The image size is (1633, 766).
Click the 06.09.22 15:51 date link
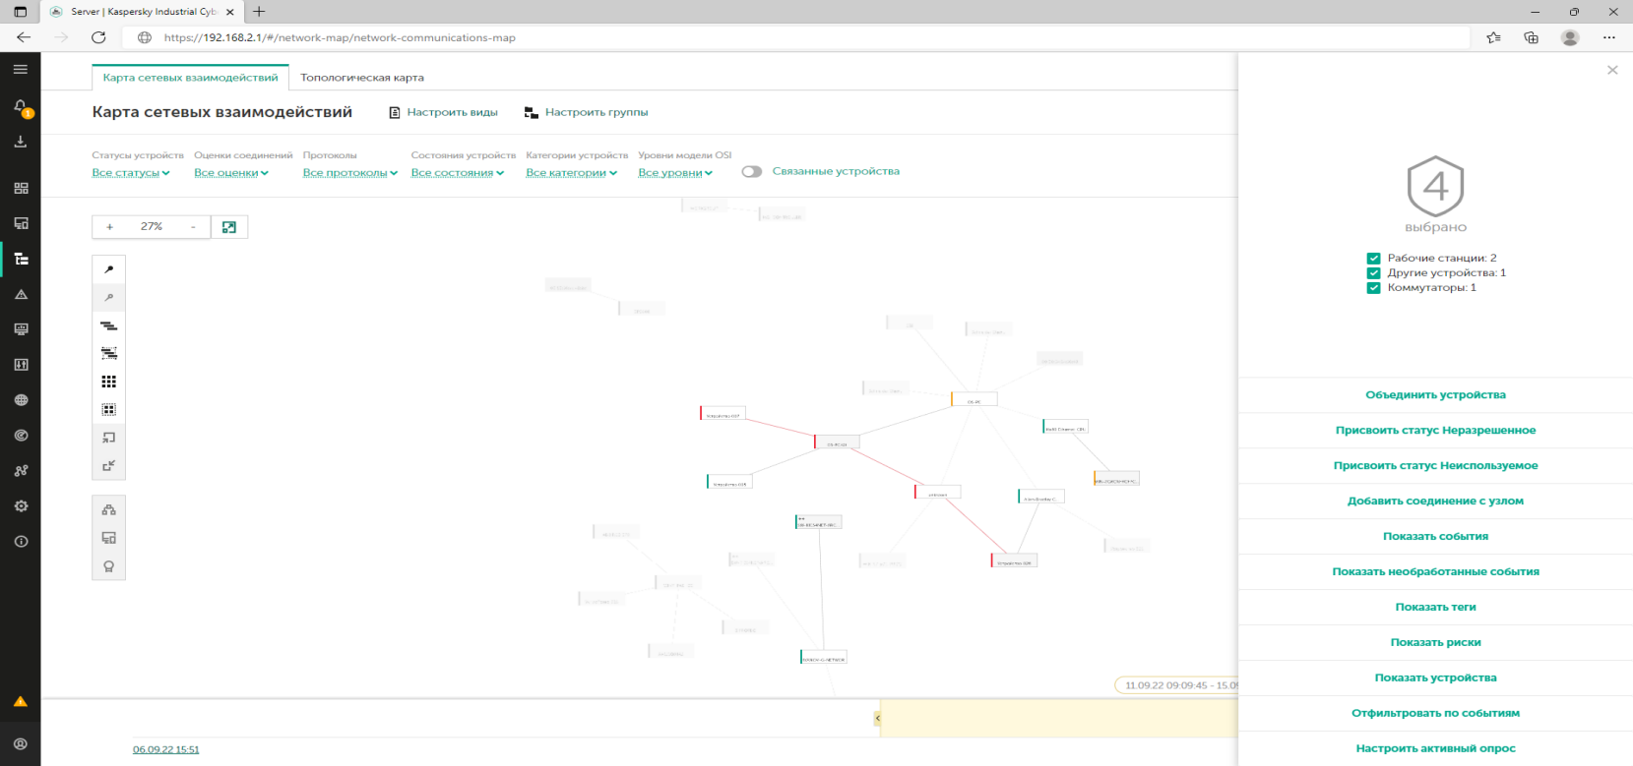tap(166, 749)
